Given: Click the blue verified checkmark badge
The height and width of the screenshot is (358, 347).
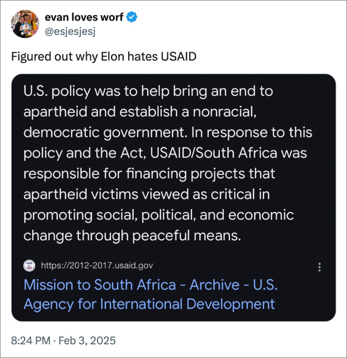Looking at the screenshot, I should pos(132,17).
